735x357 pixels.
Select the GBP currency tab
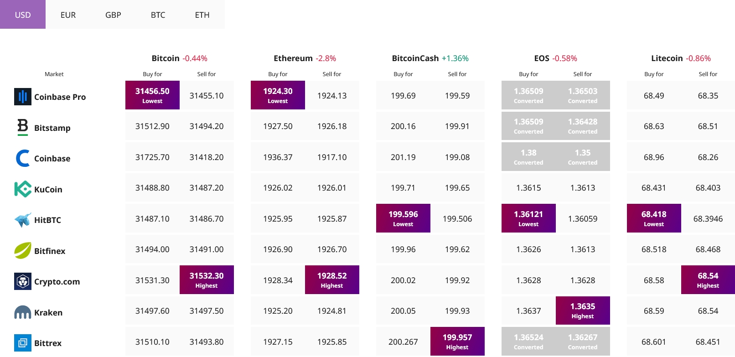113,15
